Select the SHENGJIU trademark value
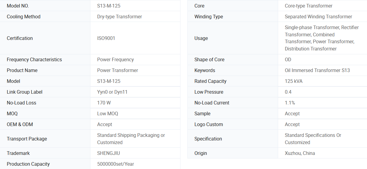The image size is (367, 169). click(108, 153)
